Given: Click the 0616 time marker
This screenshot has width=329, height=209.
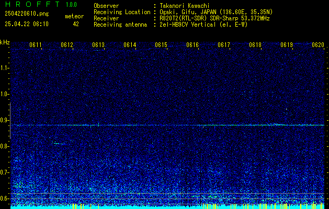Looking at the screenshot, I should tap(192, 45).
